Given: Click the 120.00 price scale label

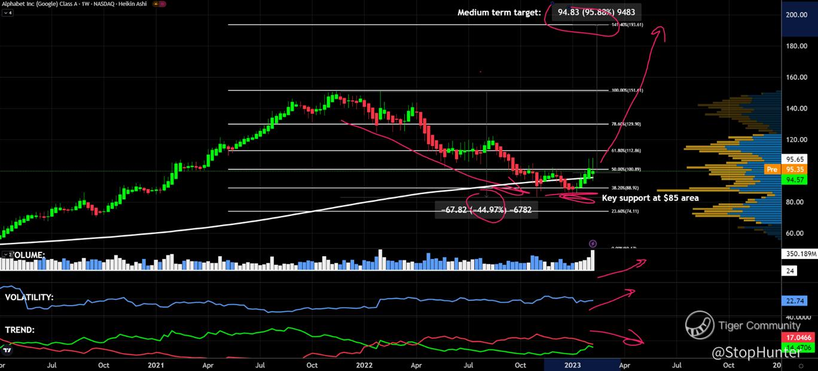Looking at the screenshot, I should [797, 139].
